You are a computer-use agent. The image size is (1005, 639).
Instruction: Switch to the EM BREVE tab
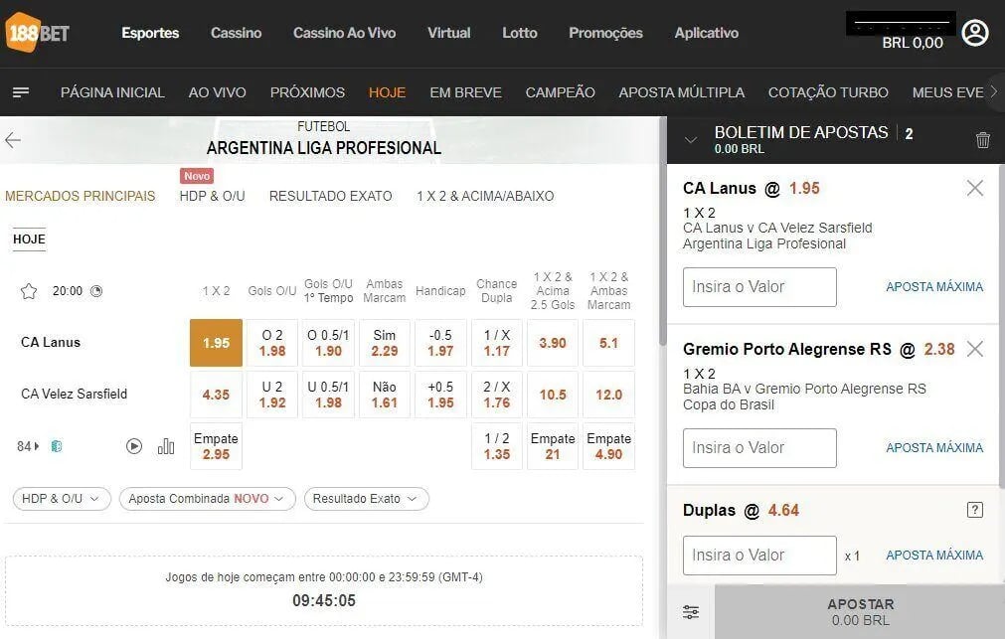pos(465,92)
